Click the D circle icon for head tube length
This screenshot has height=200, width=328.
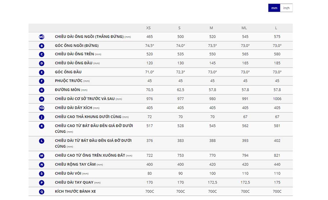click(x=42, y=63)
